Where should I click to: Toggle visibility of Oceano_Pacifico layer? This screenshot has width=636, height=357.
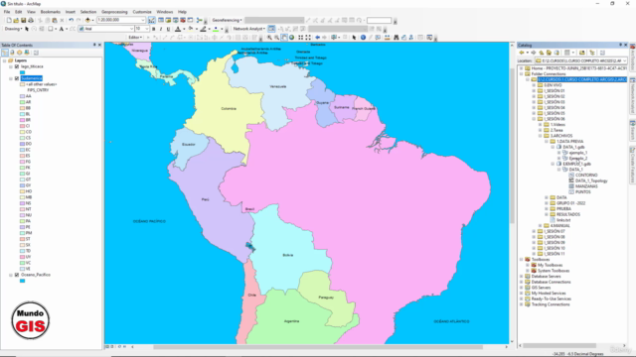pyautogui.click(x=17, y=275)
